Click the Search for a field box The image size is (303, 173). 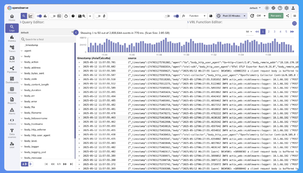pos(48,39)
